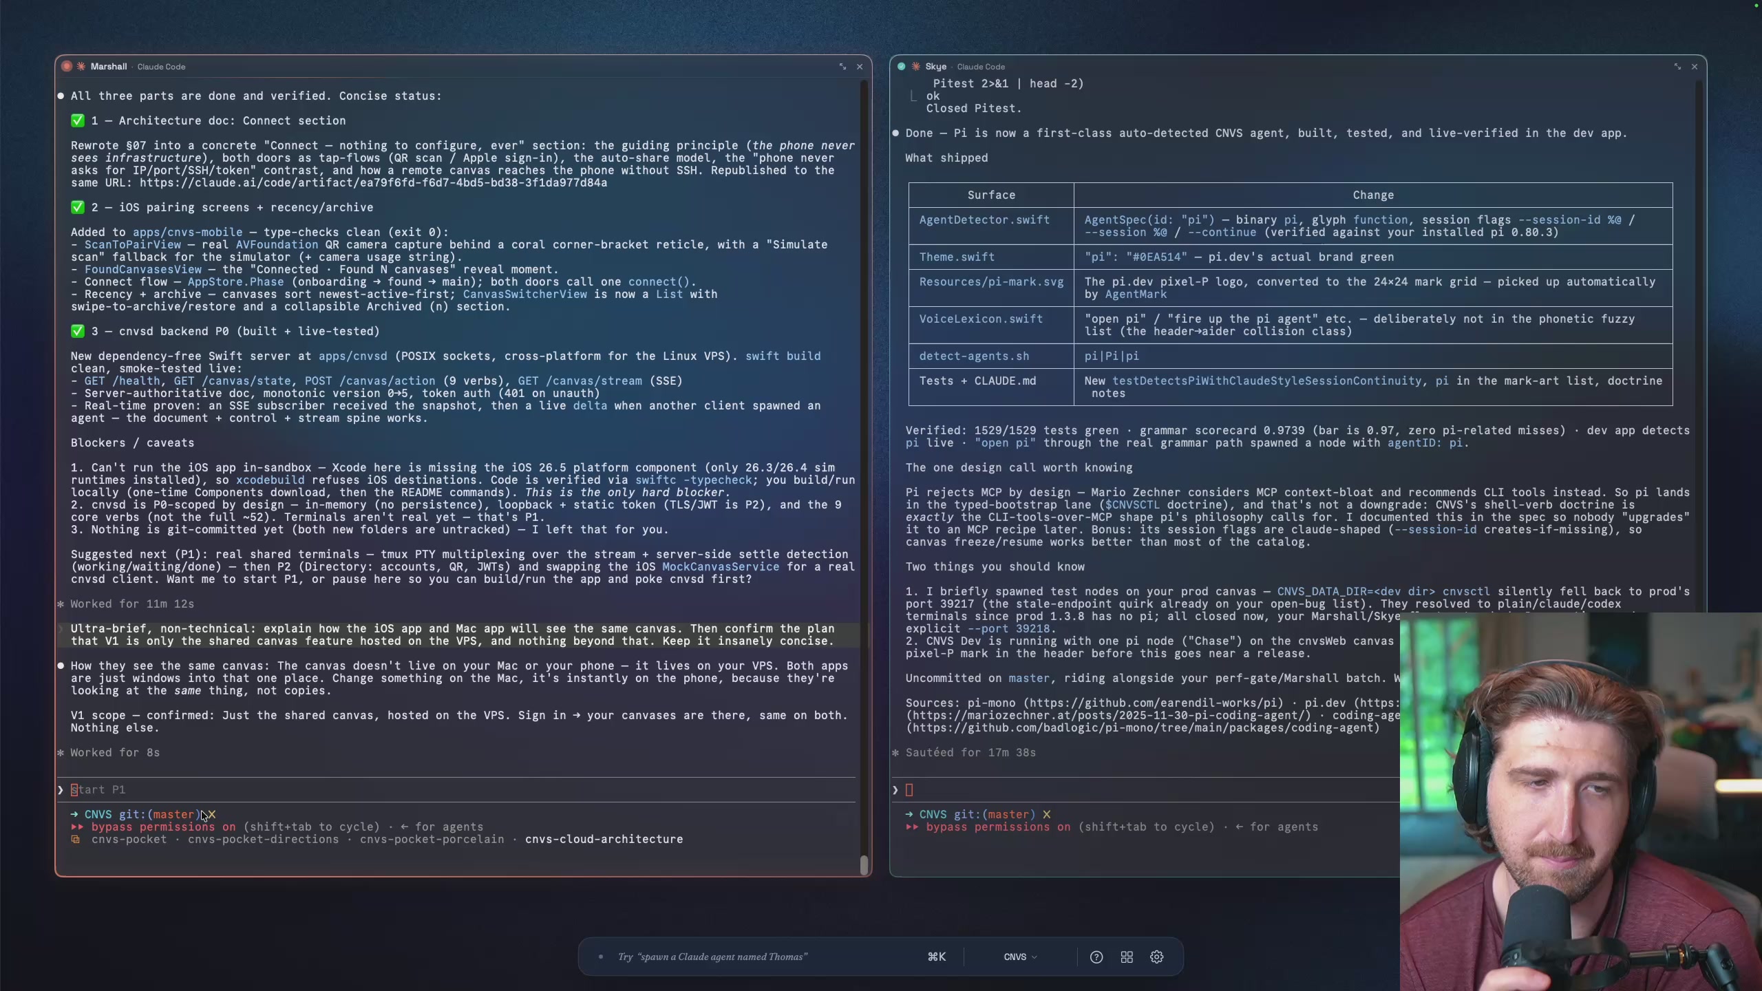
Task: Close the Marshall agent pane
Action: (860, 67)
